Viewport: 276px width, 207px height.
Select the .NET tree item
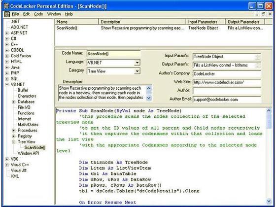(15, 22)
